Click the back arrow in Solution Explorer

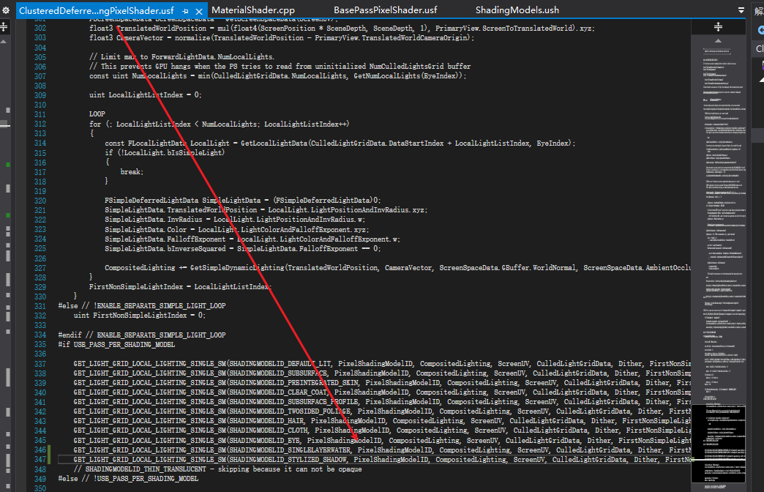click(760, 29)
